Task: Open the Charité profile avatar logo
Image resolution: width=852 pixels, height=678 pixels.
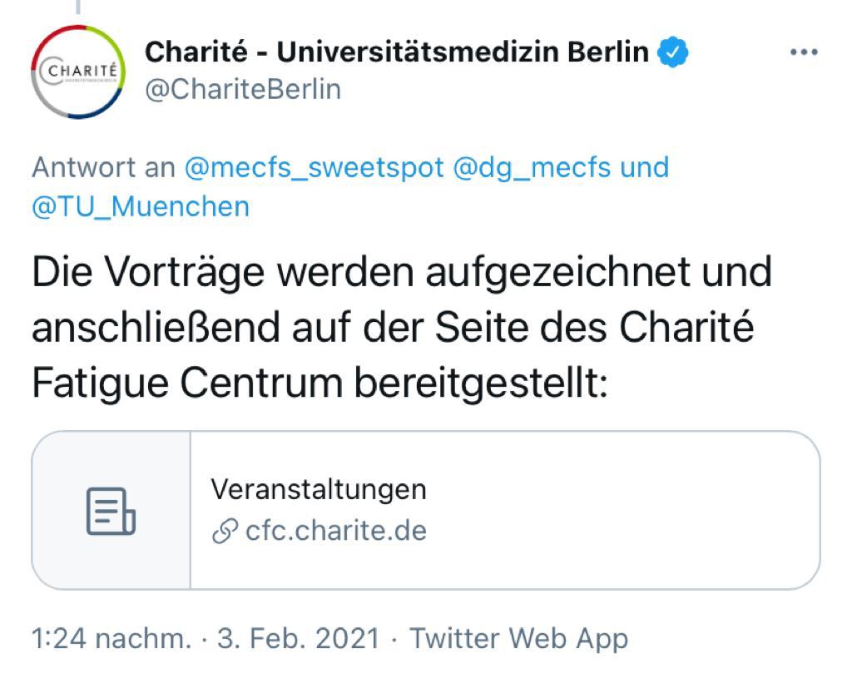Action: (x=78, y=72)
